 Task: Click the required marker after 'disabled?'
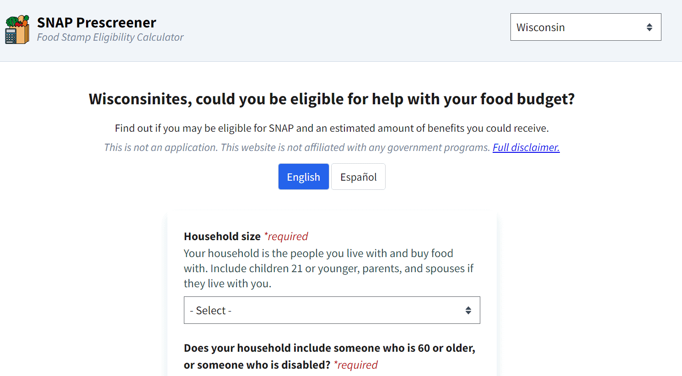coord(356,365)
